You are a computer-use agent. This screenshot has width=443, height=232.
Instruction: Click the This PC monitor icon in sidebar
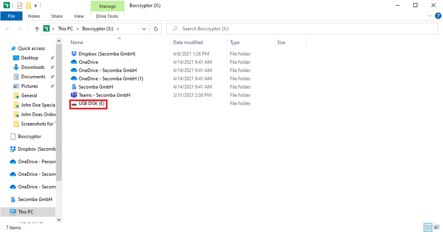pos(13,212)
